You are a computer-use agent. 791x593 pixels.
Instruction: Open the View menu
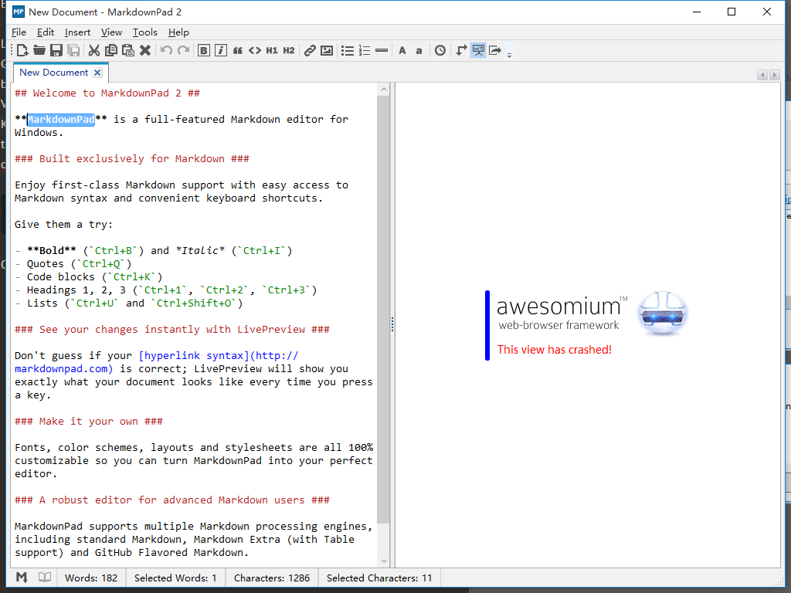point(111,32)
